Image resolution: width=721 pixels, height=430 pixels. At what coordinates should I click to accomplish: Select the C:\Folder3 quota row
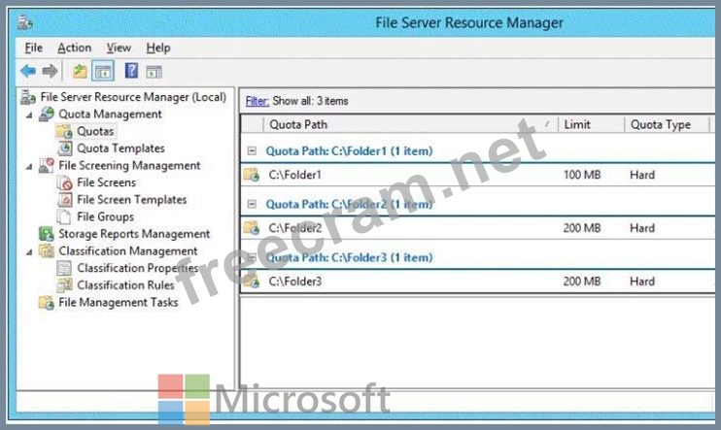pos(478,281)
